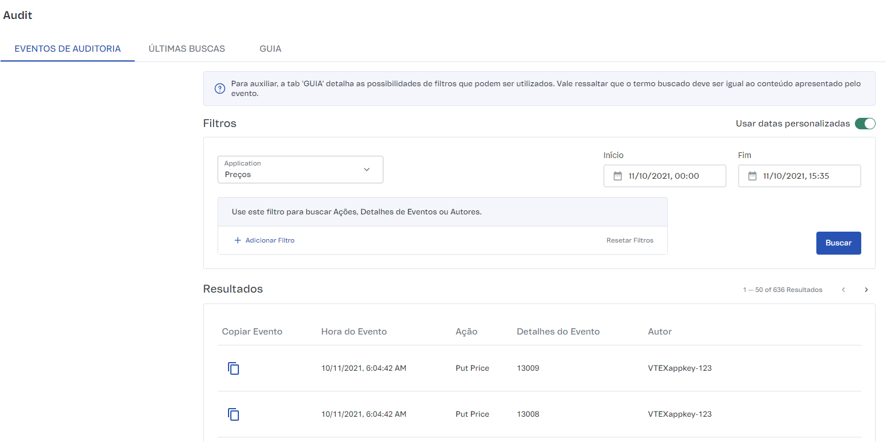Screen dimensions: 886x442
Task: Click the Fim calendar icon
Action: pyautogui.click(x=752, y=176)
